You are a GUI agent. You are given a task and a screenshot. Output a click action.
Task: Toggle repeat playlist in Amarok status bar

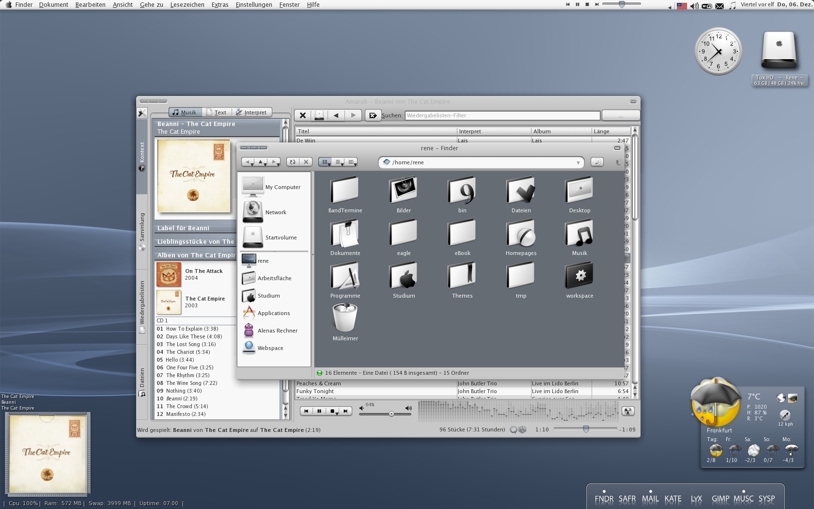coord(513,429)
